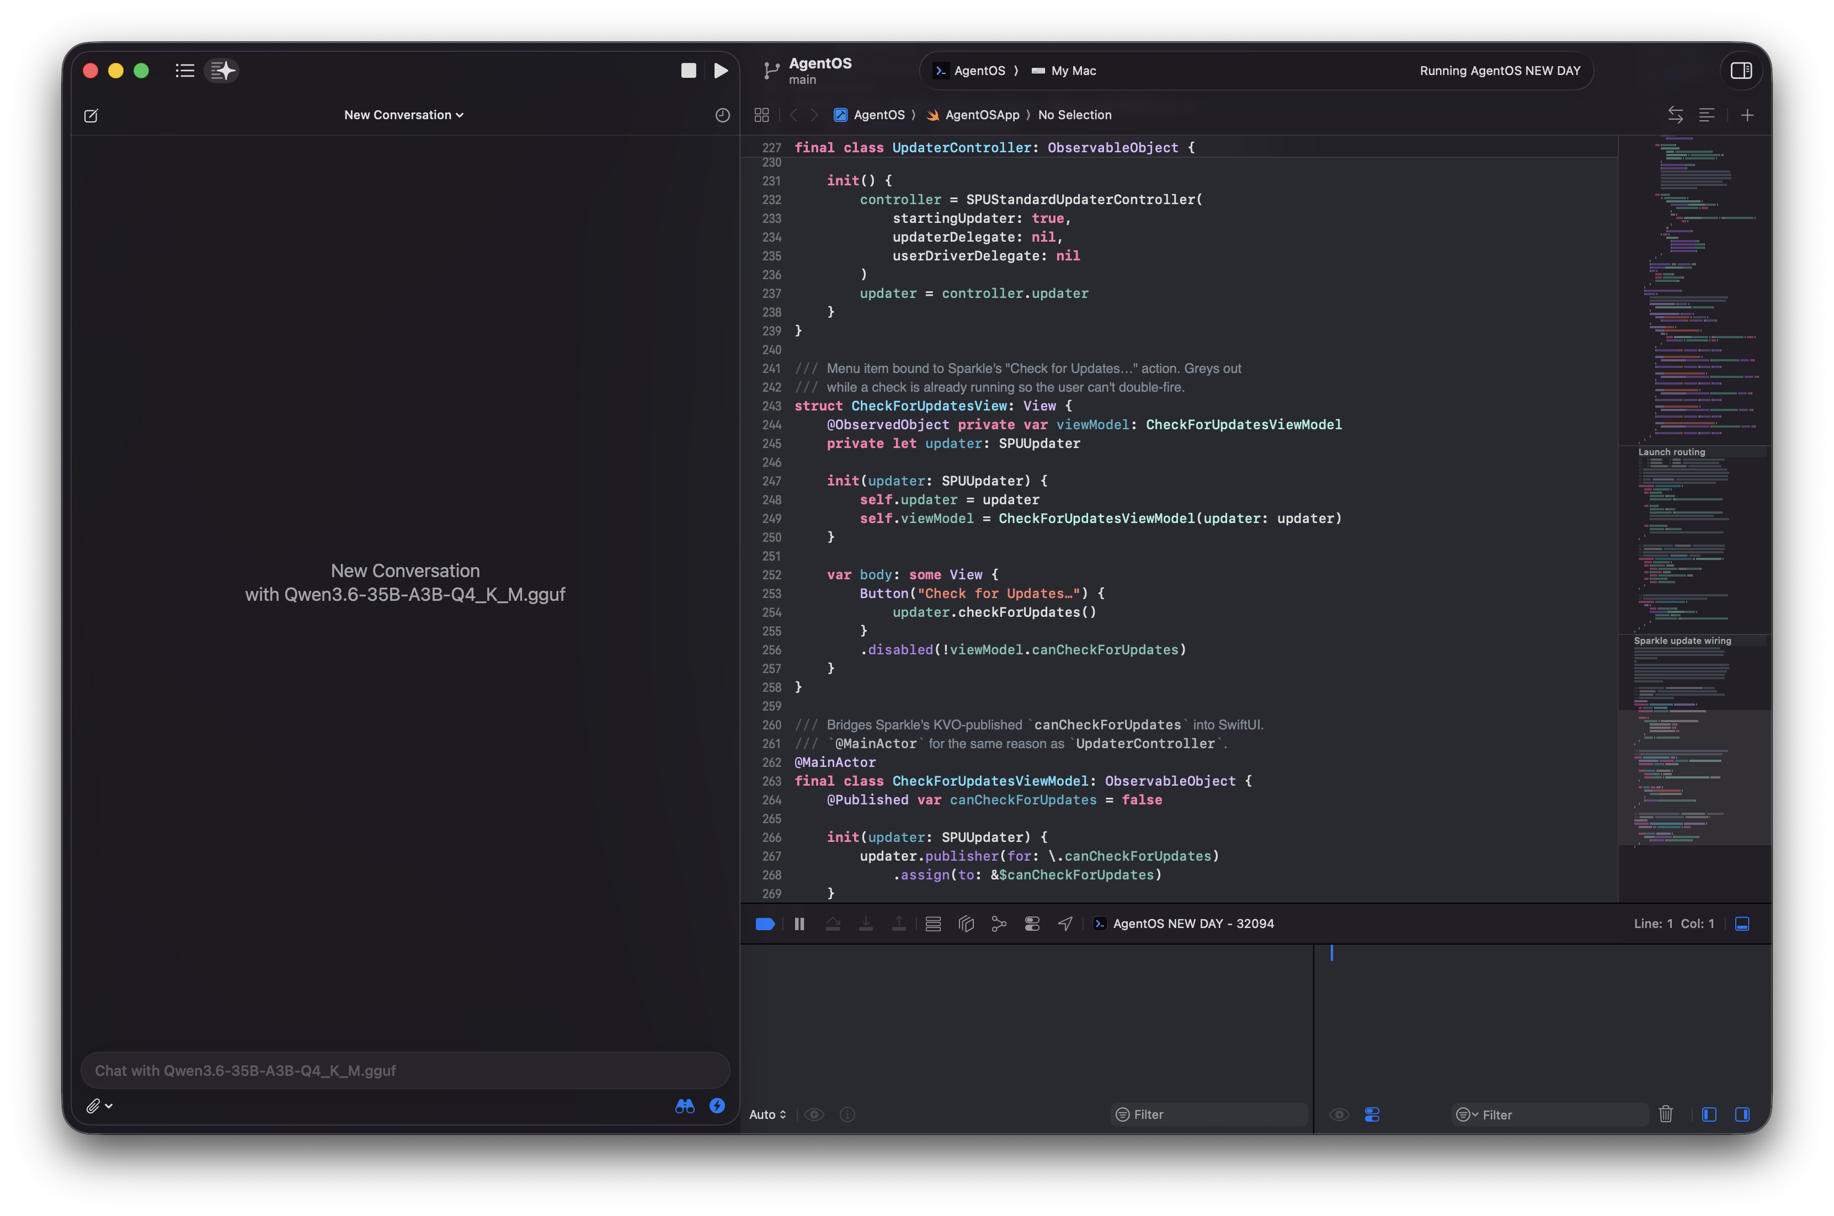Select the AgentOS scheme
The image size is (1834, 1216).
click(970, 71)
